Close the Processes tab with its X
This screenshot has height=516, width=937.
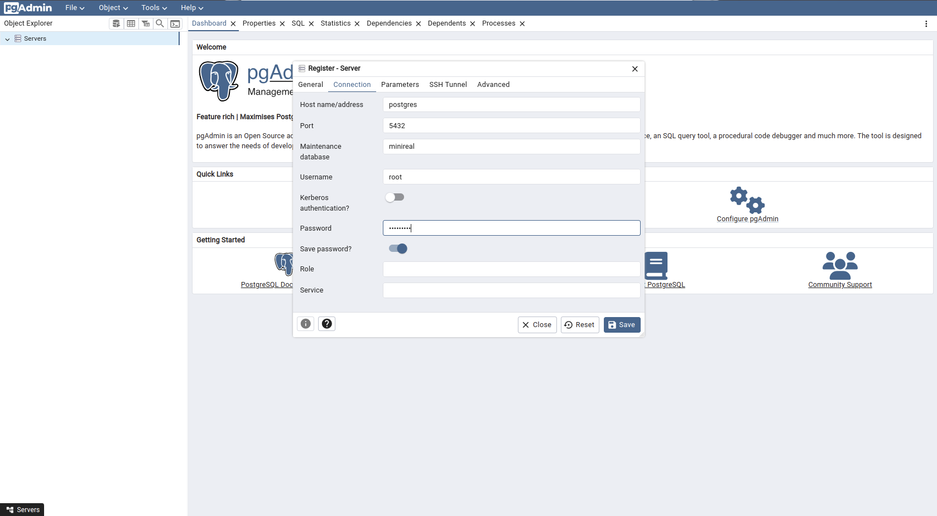point(522,23)
